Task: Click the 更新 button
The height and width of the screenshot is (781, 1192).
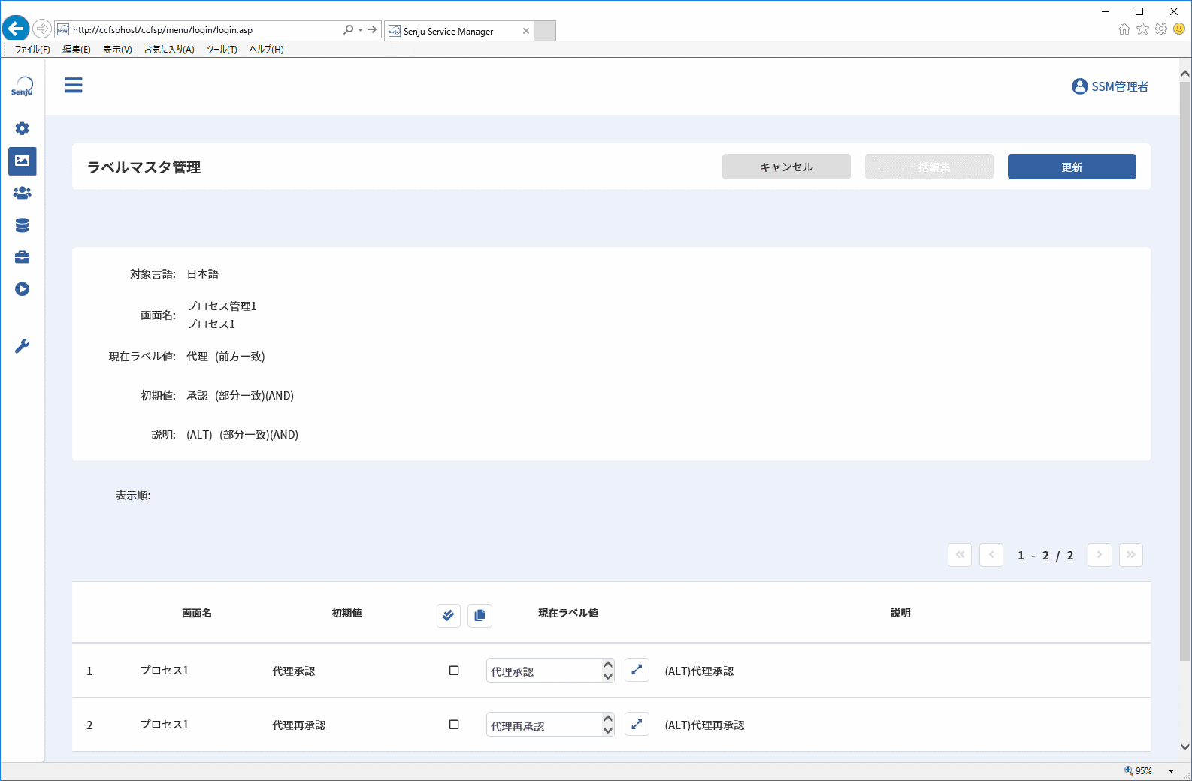Action: pyautogui.click(x=1072, y=167)
